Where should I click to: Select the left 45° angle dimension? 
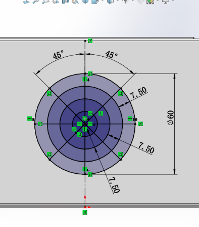pos(58,54)
